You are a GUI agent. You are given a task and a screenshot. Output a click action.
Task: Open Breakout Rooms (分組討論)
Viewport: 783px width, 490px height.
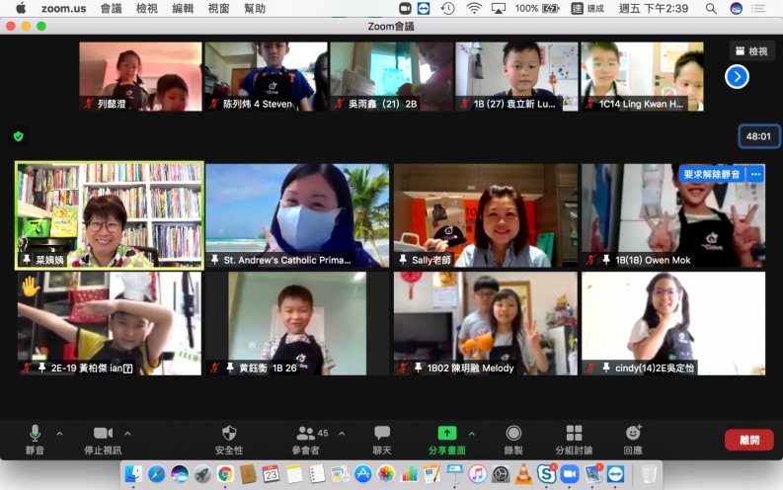click(x=574, y=434)
